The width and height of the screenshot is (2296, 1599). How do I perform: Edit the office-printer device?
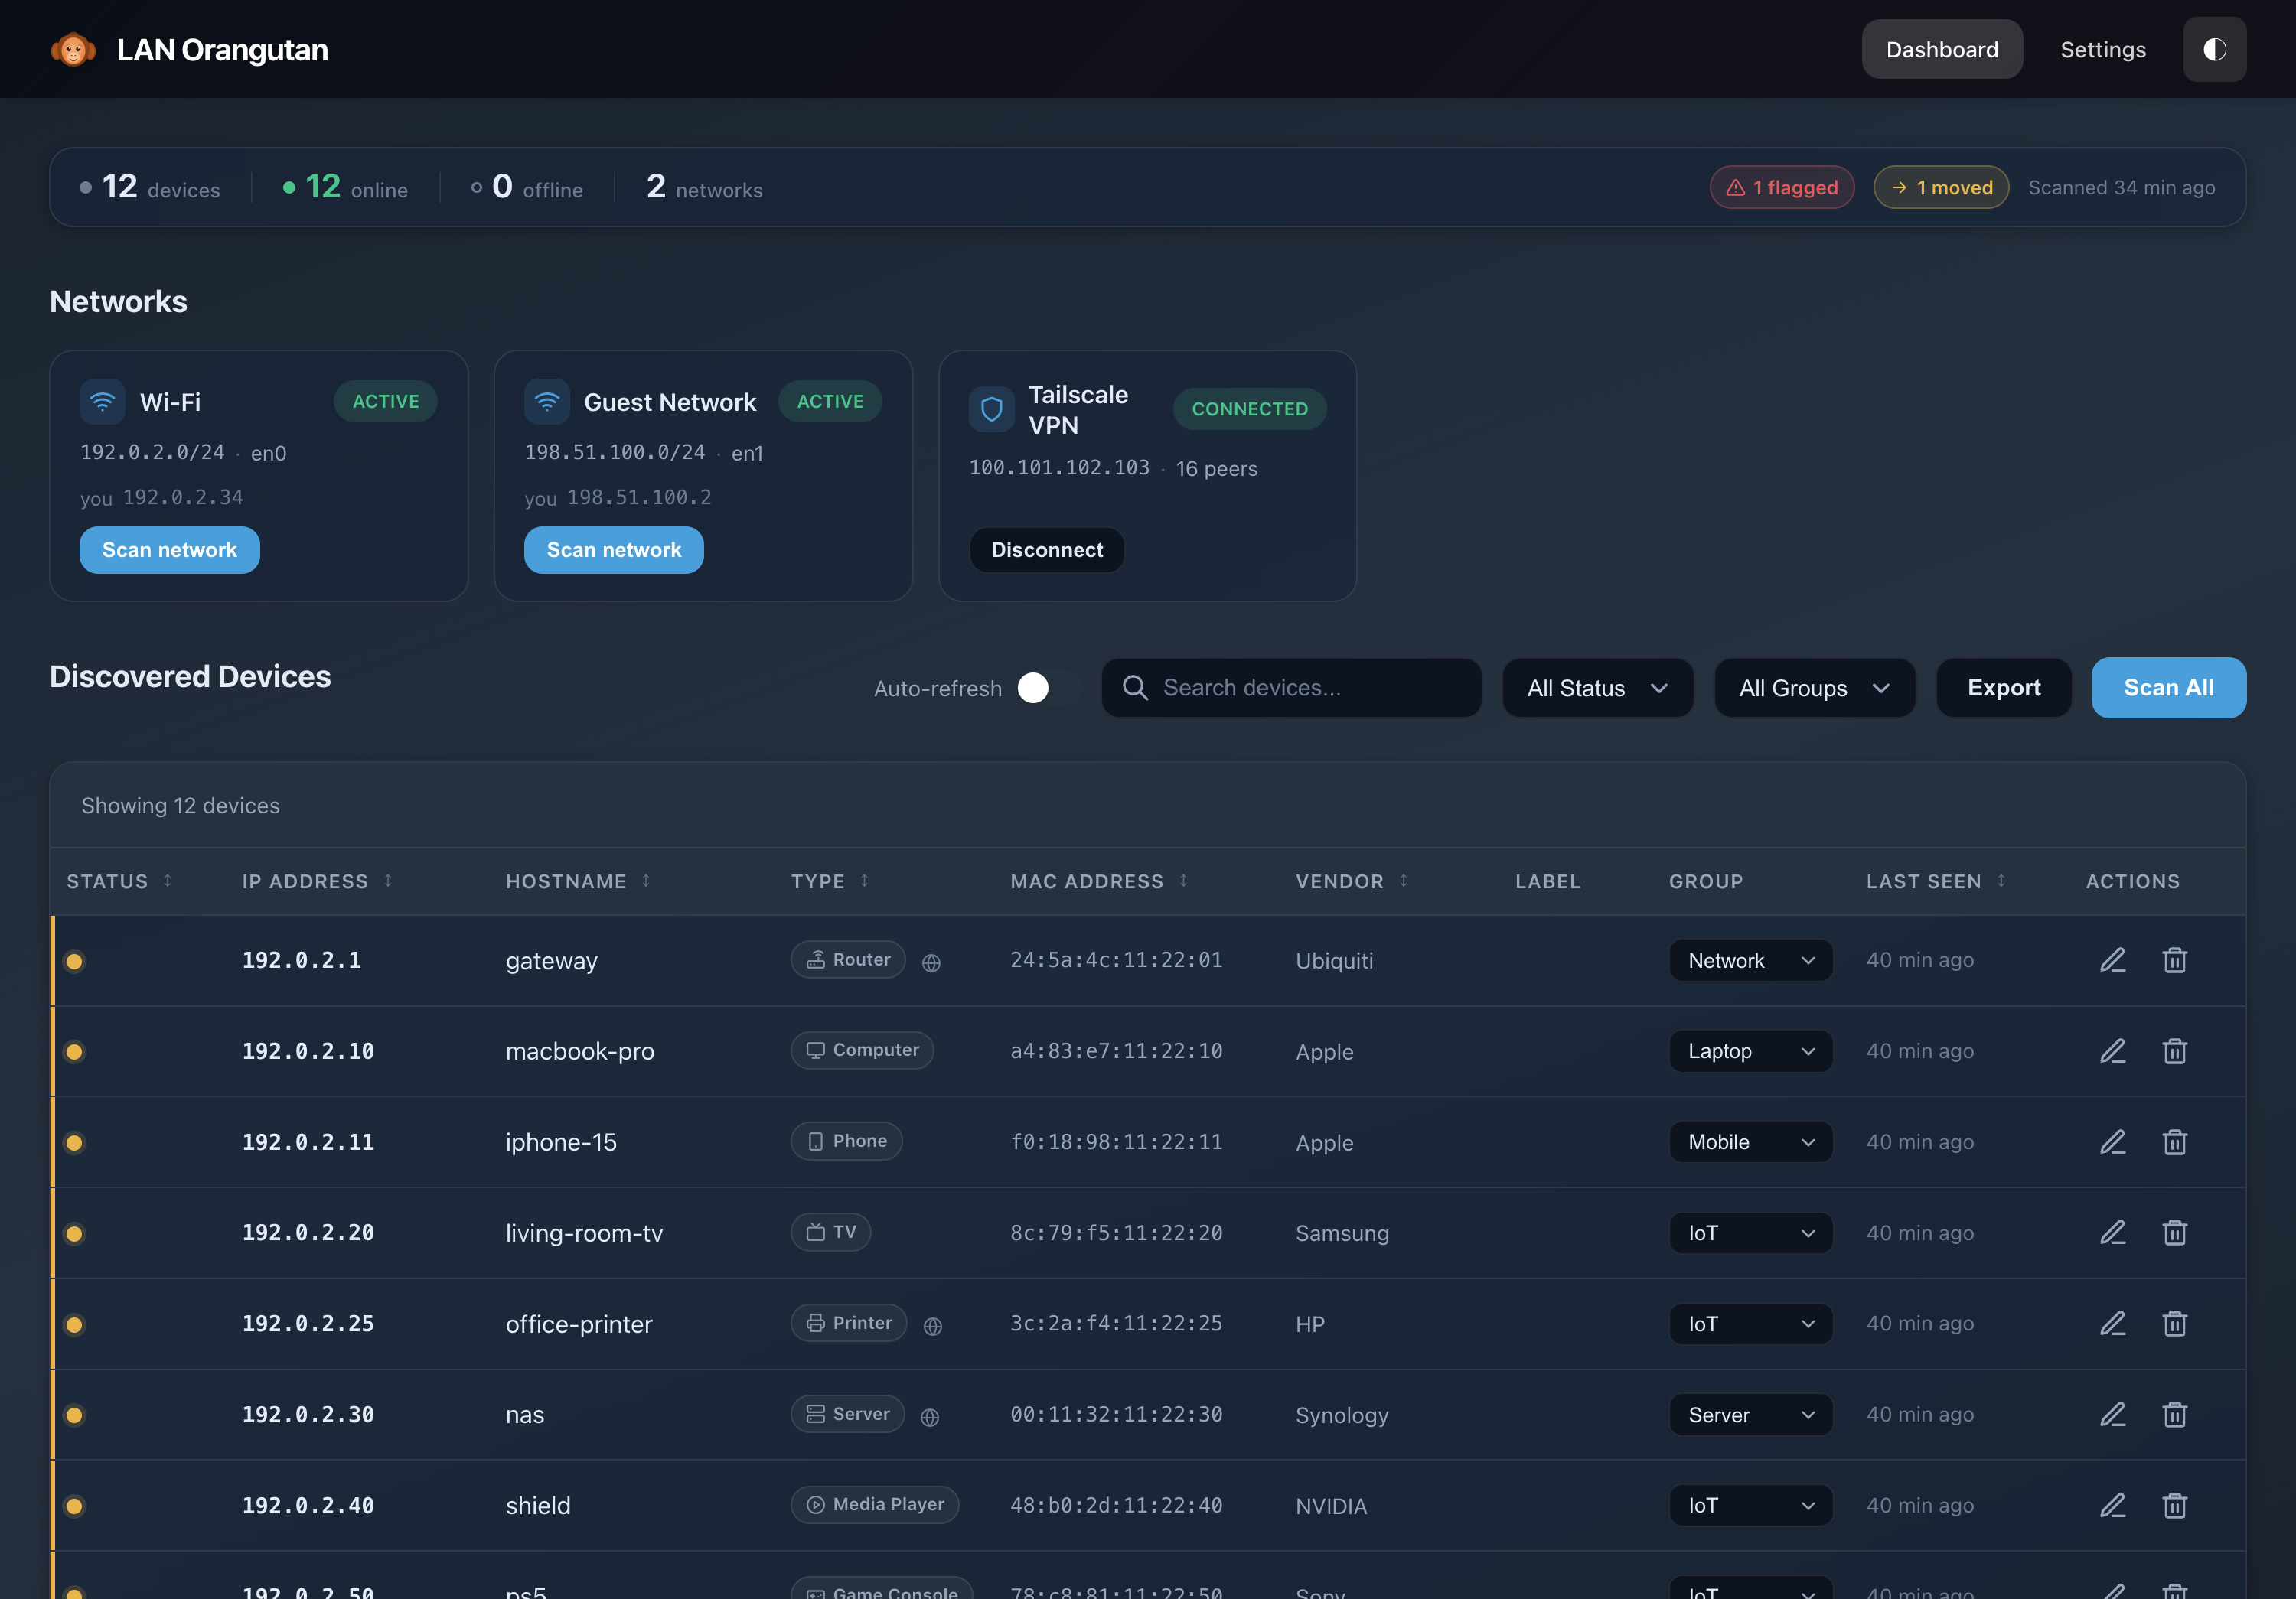(2112, 1324)
